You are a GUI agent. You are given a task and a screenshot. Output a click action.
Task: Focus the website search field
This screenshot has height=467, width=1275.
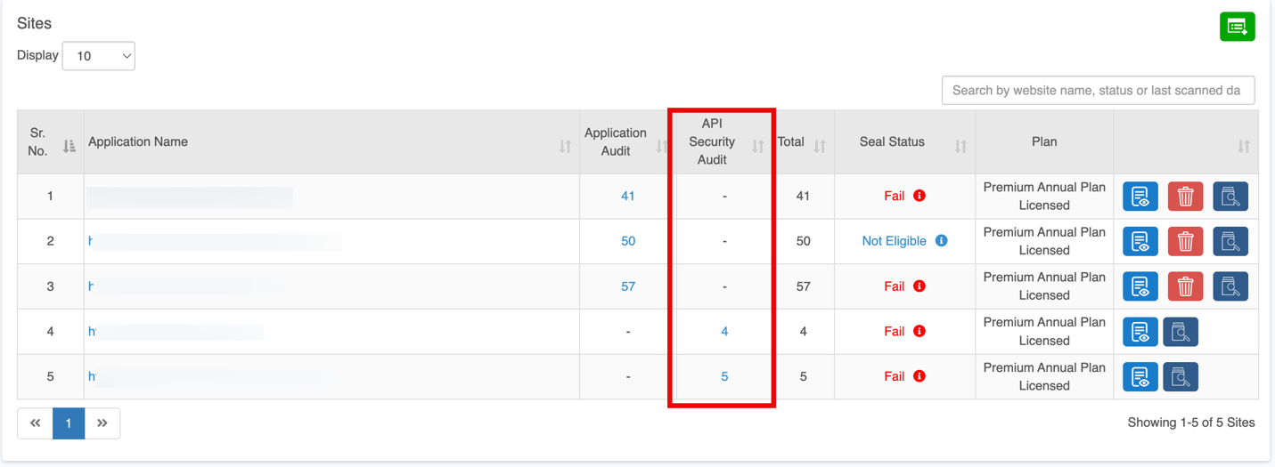click(x=1098, y=90)
